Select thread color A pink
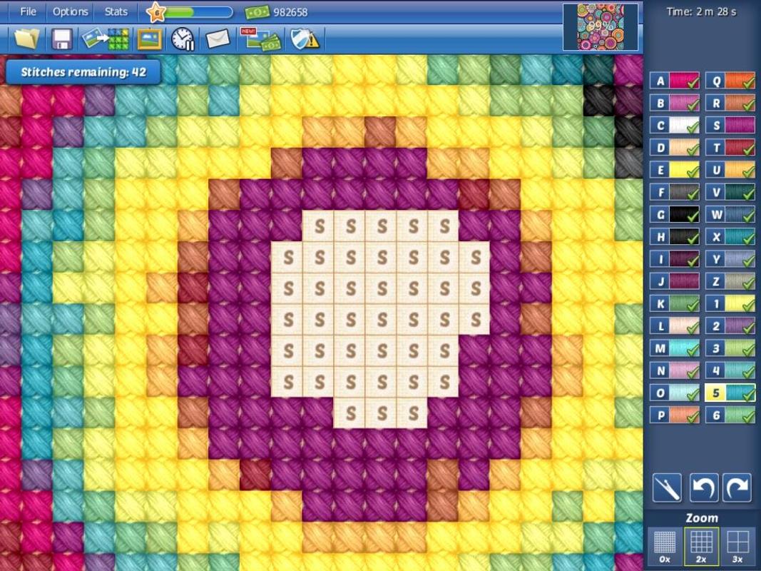The image size is (761, 571). [675, 81]
